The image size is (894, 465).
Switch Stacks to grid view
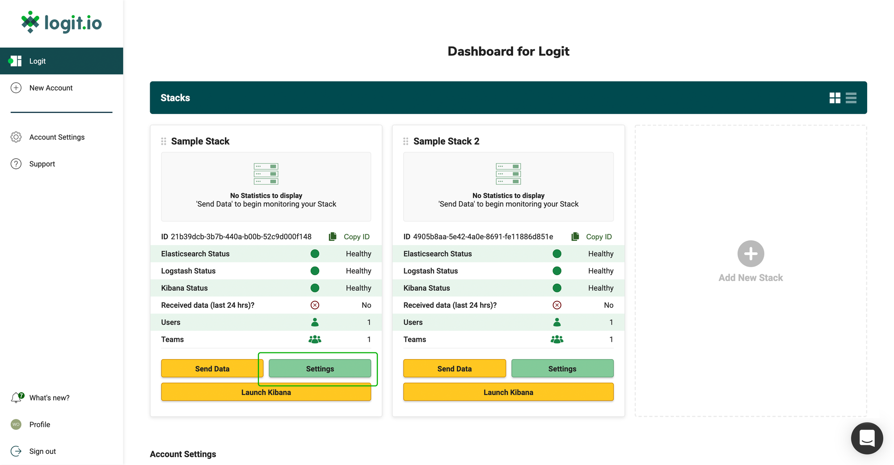(x=835, y=98)
